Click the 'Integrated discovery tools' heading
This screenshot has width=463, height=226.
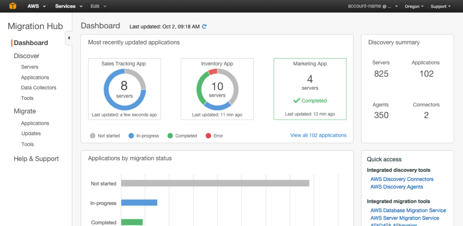pyautogui.click(x=398, y=170)
